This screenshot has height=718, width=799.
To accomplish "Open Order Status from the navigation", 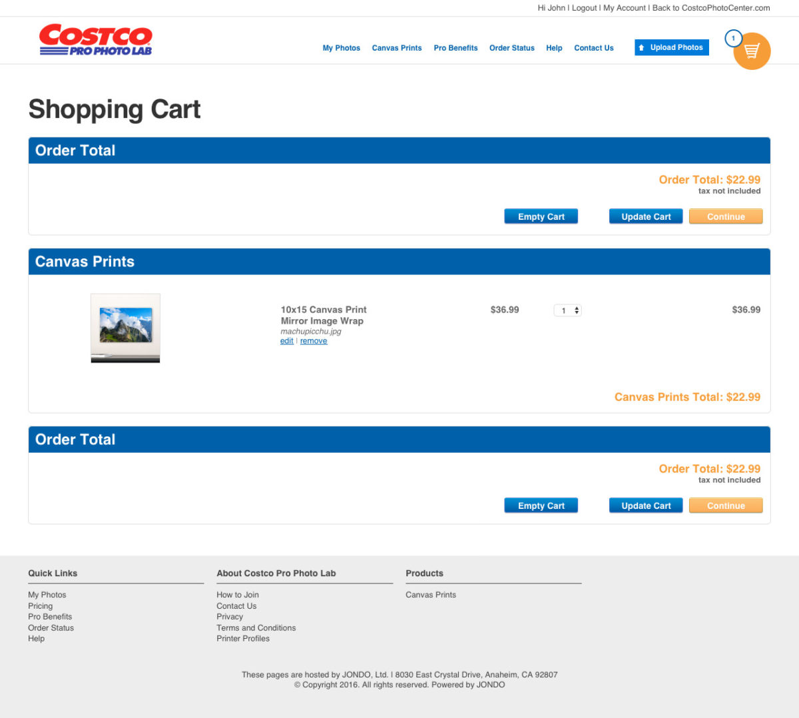I will pos(511,48).
